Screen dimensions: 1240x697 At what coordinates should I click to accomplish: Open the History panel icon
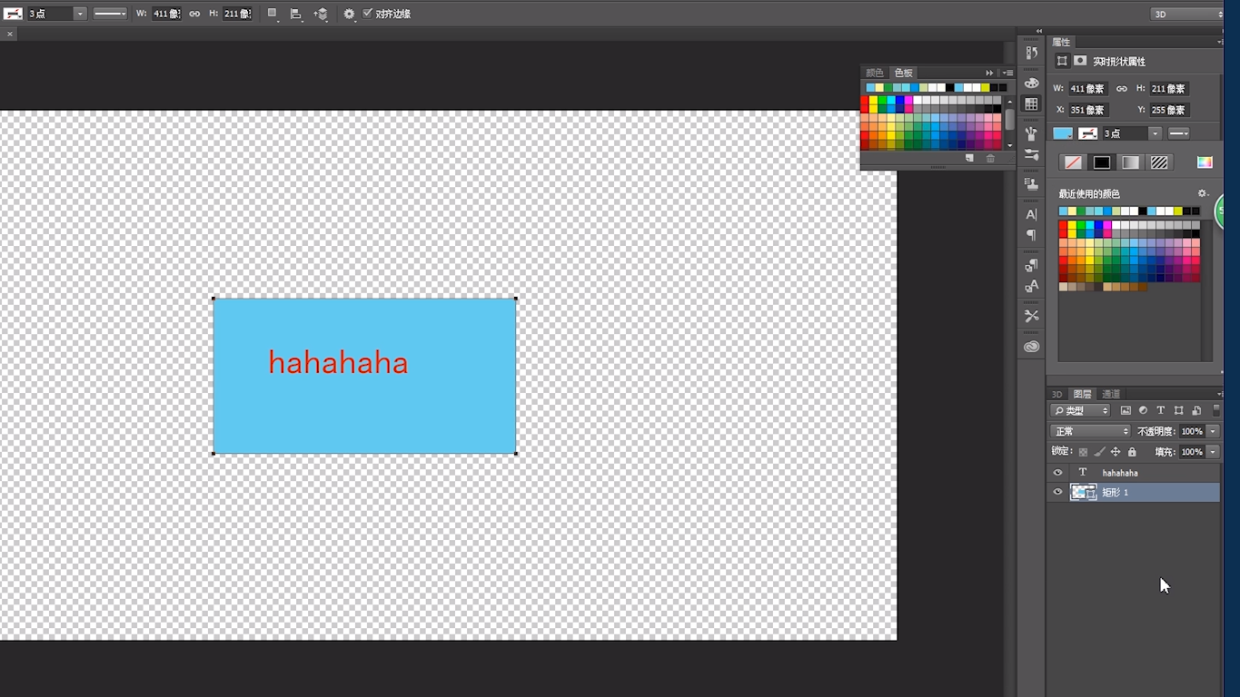pos(1031,53)
